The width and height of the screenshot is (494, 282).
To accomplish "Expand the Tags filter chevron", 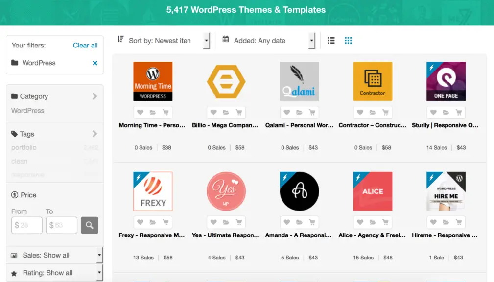I will [94, 134].
